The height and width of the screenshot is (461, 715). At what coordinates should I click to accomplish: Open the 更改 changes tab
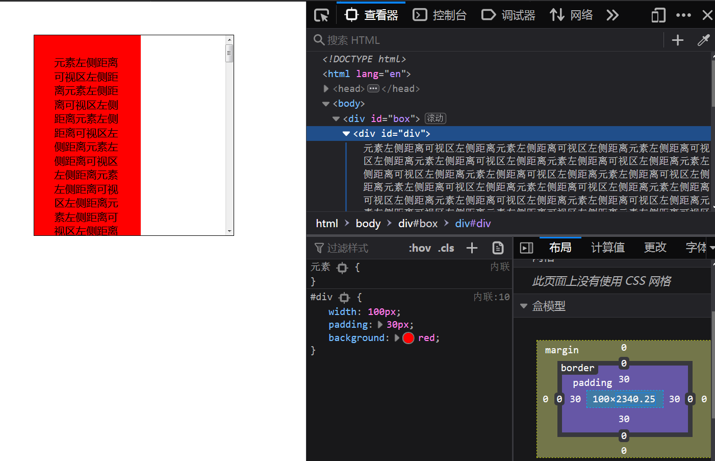tap(655, 248)
